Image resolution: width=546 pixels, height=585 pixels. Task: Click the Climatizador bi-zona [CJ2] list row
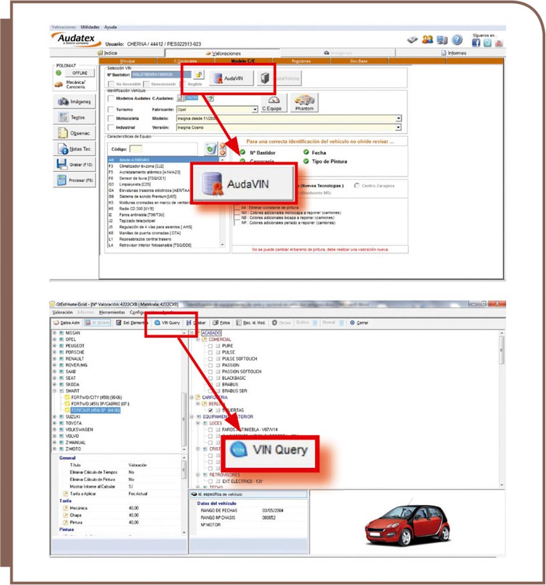coord(164,166)
